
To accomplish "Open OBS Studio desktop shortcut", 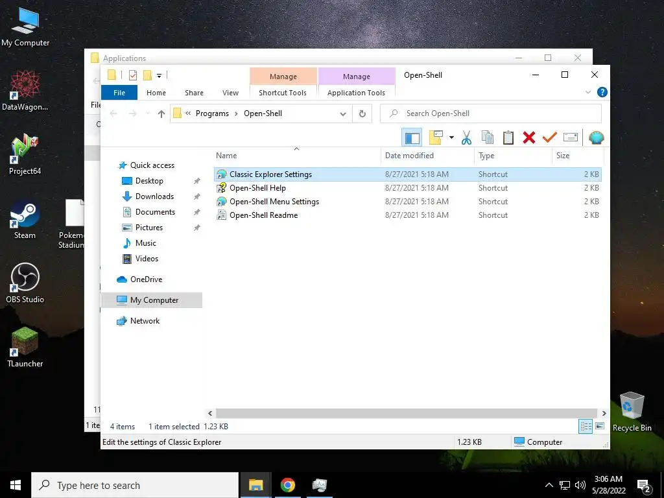I will click(25, 283).
